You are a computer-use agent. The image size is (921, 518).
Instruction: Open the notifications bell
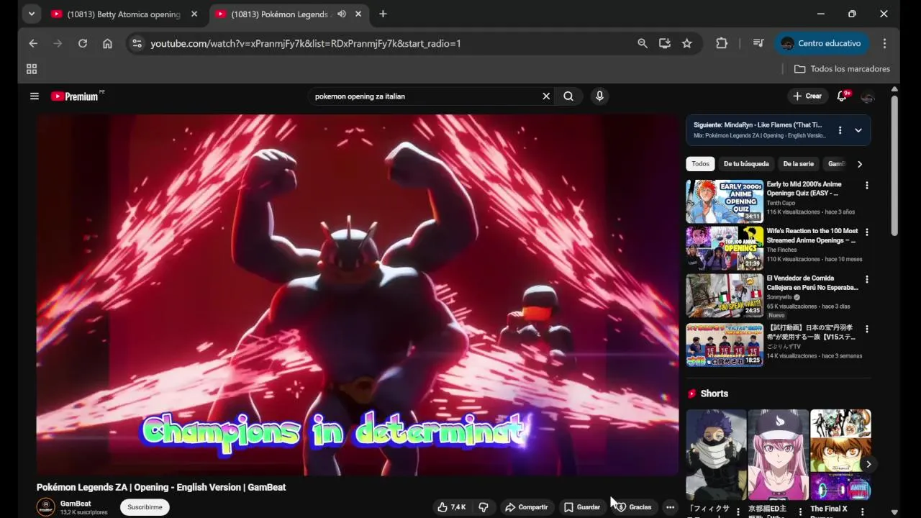click(842, 96)
